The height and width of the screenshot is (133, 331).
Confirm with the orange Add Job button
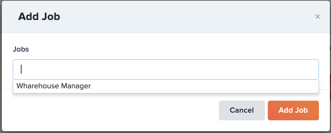point(293,110)
